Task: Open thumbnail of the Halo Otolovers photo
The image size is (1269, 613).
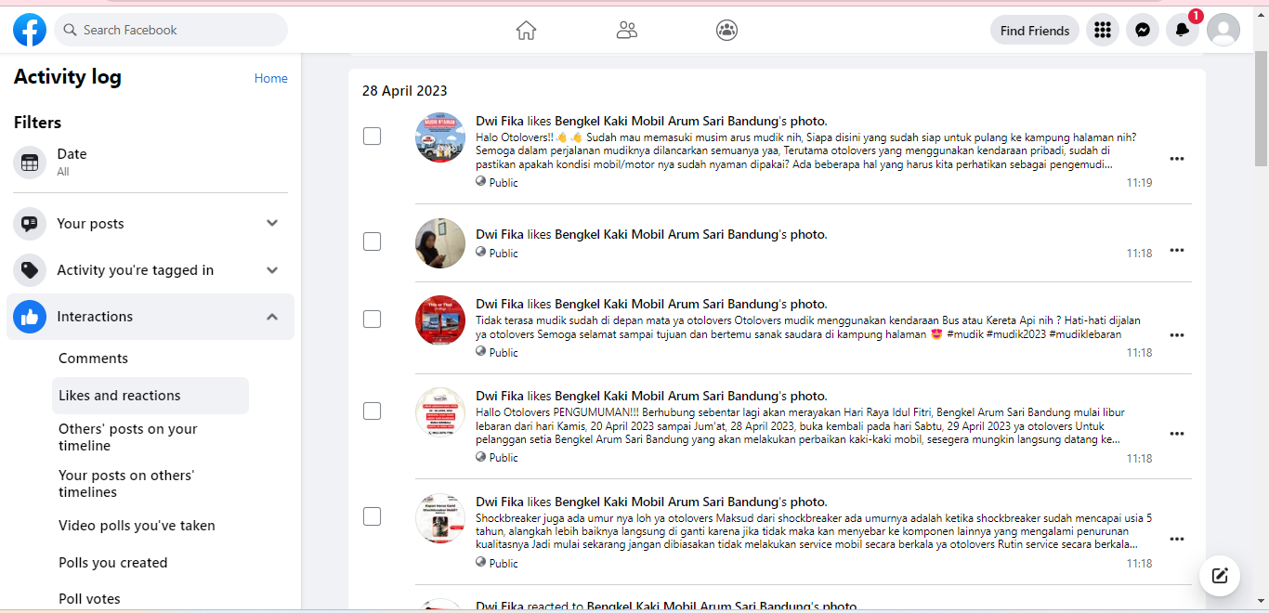Action: tap(440, 137)
